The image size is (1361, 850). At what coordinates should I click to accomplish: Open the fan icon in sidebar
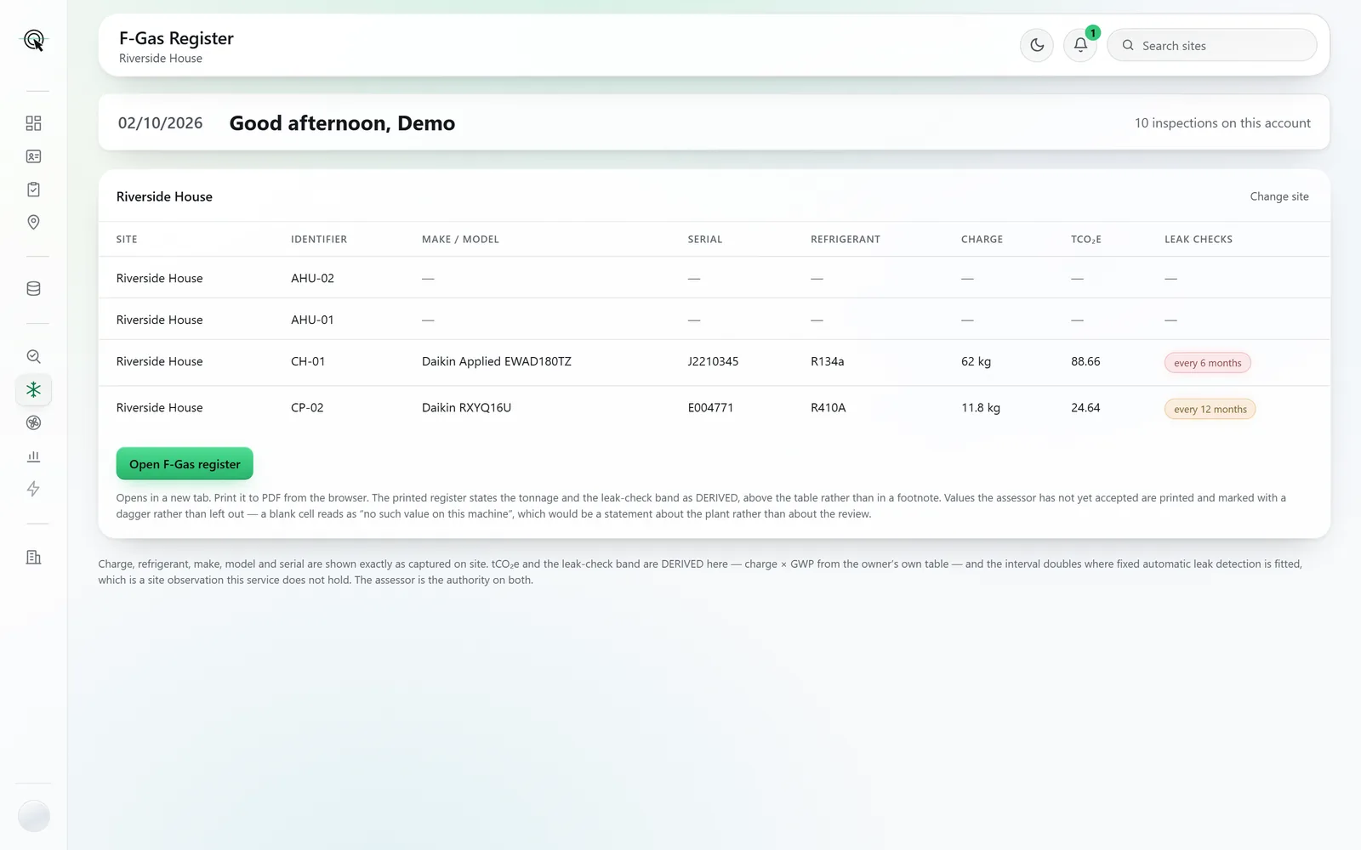(33, 422)
